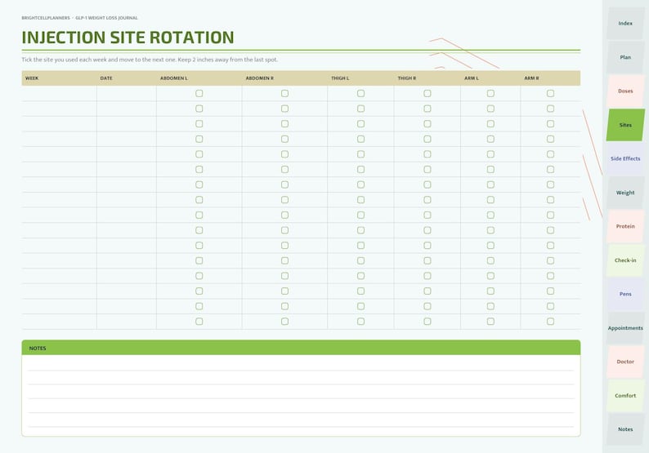Click the Injection Site Rotation title
This screenshot has width=649, height=453.
pos(128,38)
